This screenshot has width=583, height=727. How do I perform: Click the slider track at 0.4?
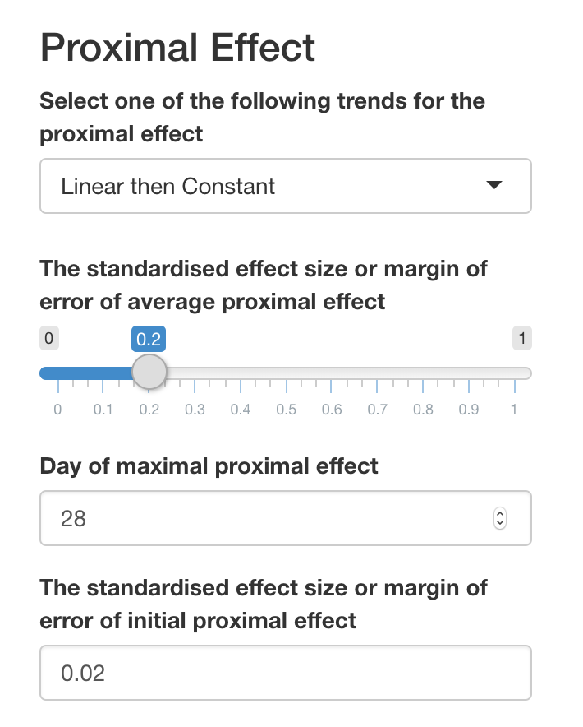click(x=240, y=373)
